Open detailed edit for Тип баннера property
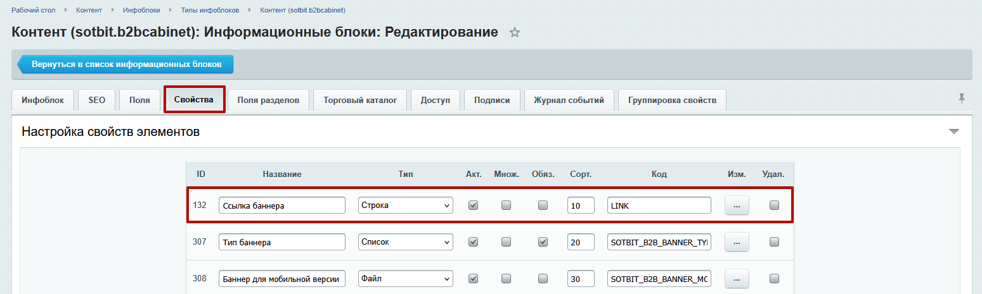This screenshot has width=982, height=294. (x=737, y=242)
